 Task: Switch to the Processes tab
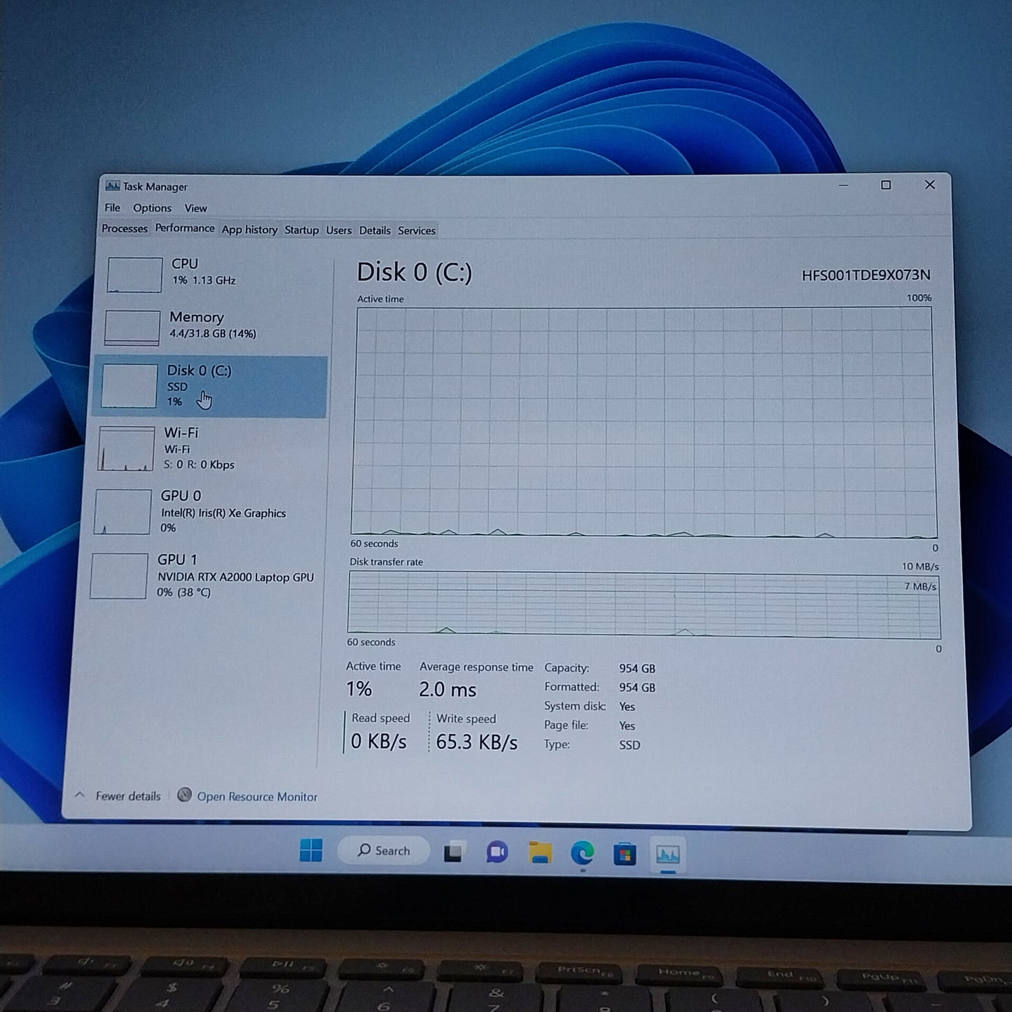[125, 228]
